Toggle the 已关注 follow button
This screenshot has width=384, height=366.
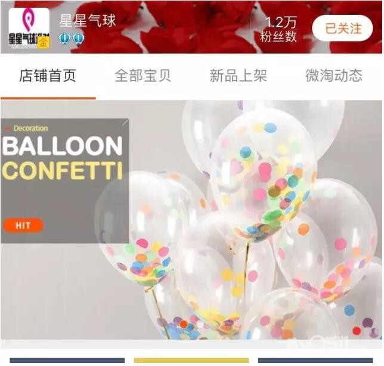coord(342,28)
